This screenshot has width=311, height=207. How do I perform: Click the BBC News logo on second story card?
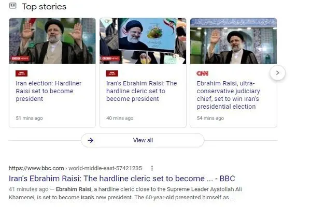click(x=112, y=73)
